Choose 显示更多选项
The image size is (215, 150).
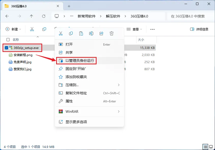[x=89, y=122]
